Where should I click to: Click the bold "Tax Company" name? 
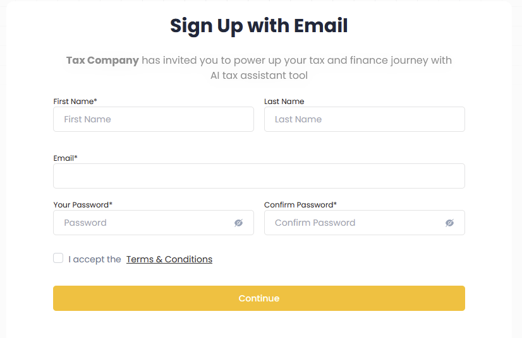click(x=102, y=61)
